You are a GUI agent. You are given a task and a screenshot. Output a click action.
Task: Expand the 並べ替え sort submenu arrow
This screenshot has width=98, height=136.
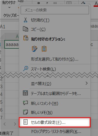87,83
